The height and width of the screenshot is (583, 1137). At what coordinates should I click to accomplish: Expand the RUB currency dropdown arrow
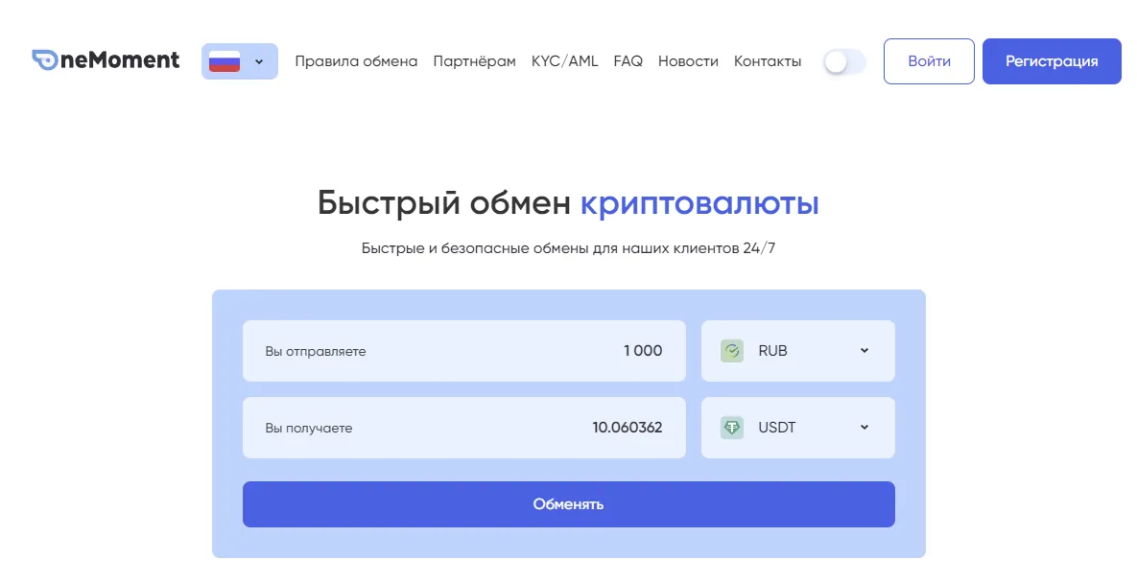864,351
